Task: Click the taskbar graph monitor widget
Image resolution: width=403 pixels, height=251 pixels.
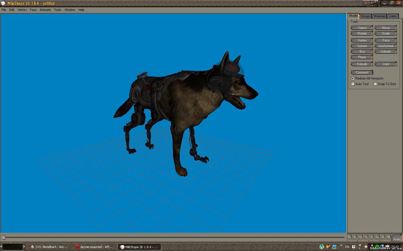Action: 12,247
